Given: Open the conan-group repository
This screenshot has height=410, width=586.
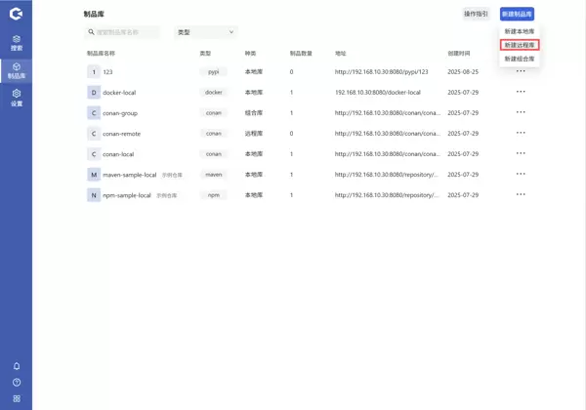Looking at the screenshot, I should pyautogui.click(x=120, y=113).
